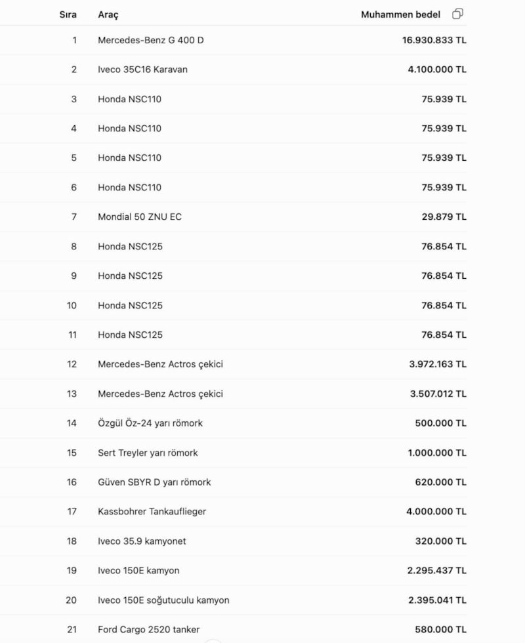Select the Araç column header
This screenshot has width=525, height=643.
pyautogui.click(x=108, y=14)
